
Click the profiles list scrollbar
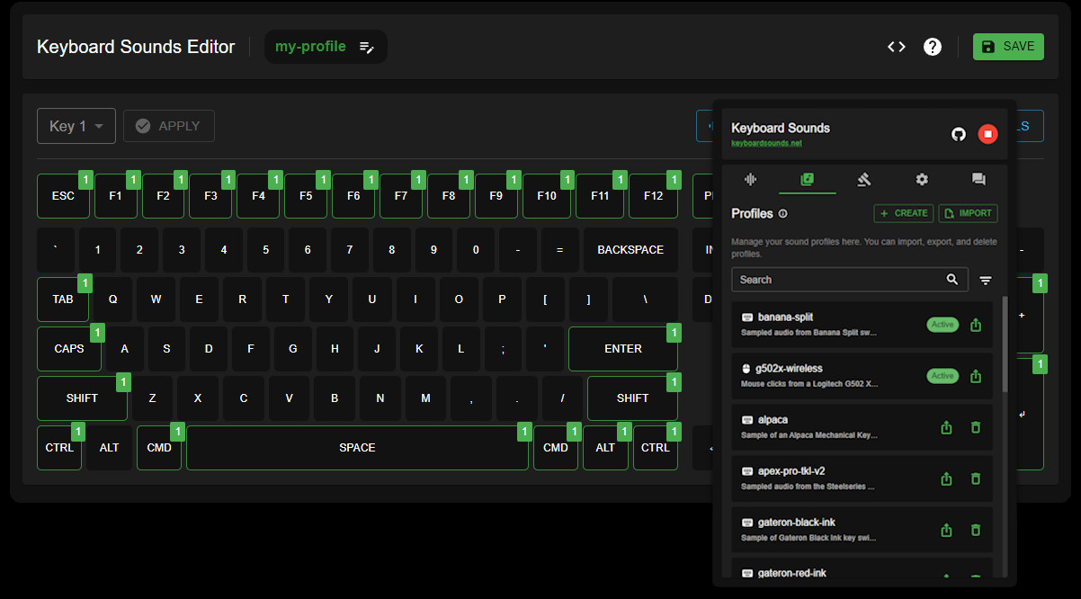click(x=1005, y=346)
